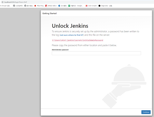Image resolution: width=154 pixels, height=117 pixels.
Task: Open the red W icon bookmark
Action: [51, 6]
